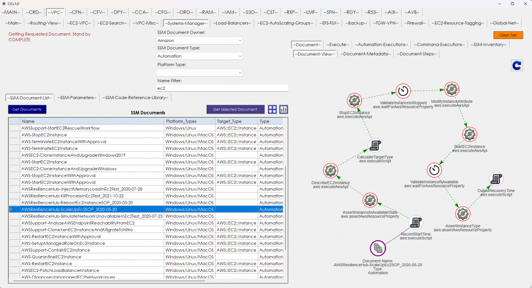Click the bar chart icon
This screenshot has width=532, height=288.
[x=284, y=109]
